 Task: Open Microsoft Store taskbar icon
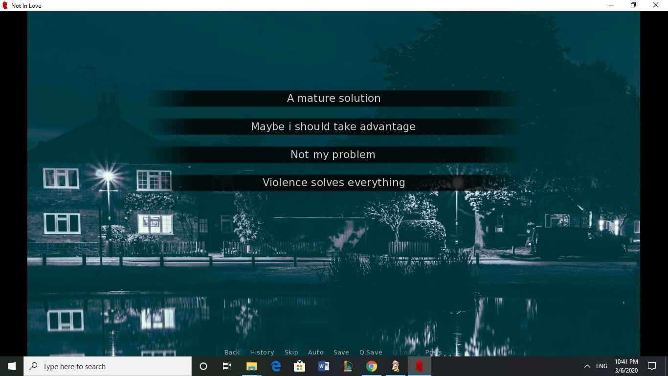tap(299, 366)
